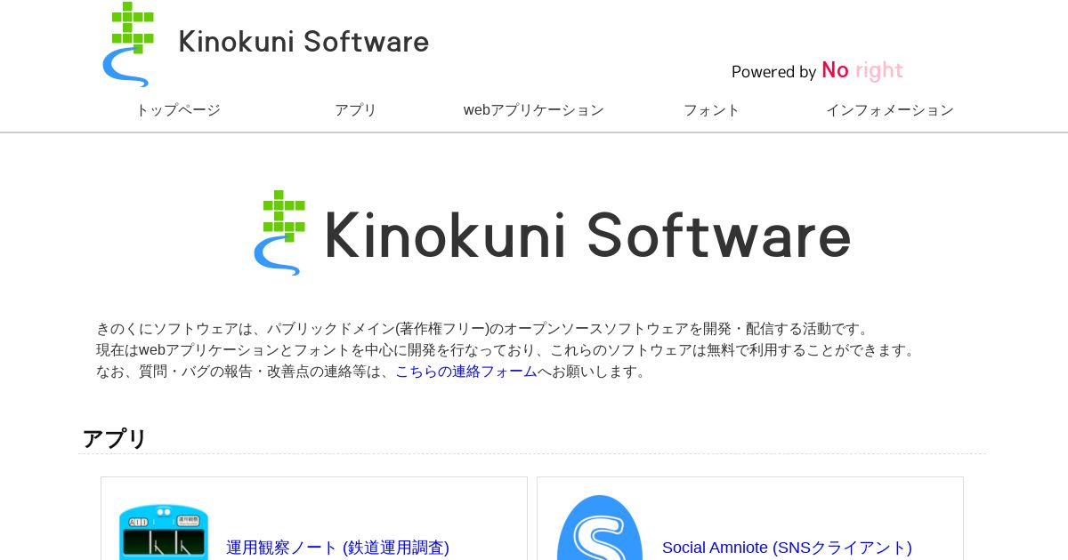1068x560 pixels.
Task: Go to webアプリケーション in navigation
Action: click(x=534, y=110)
